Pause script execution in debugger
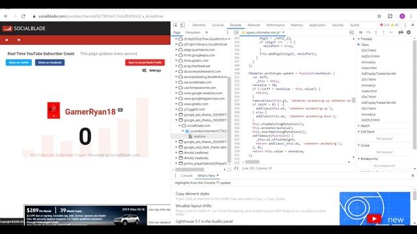Screen dimensions: 417x234 [360, 32]
